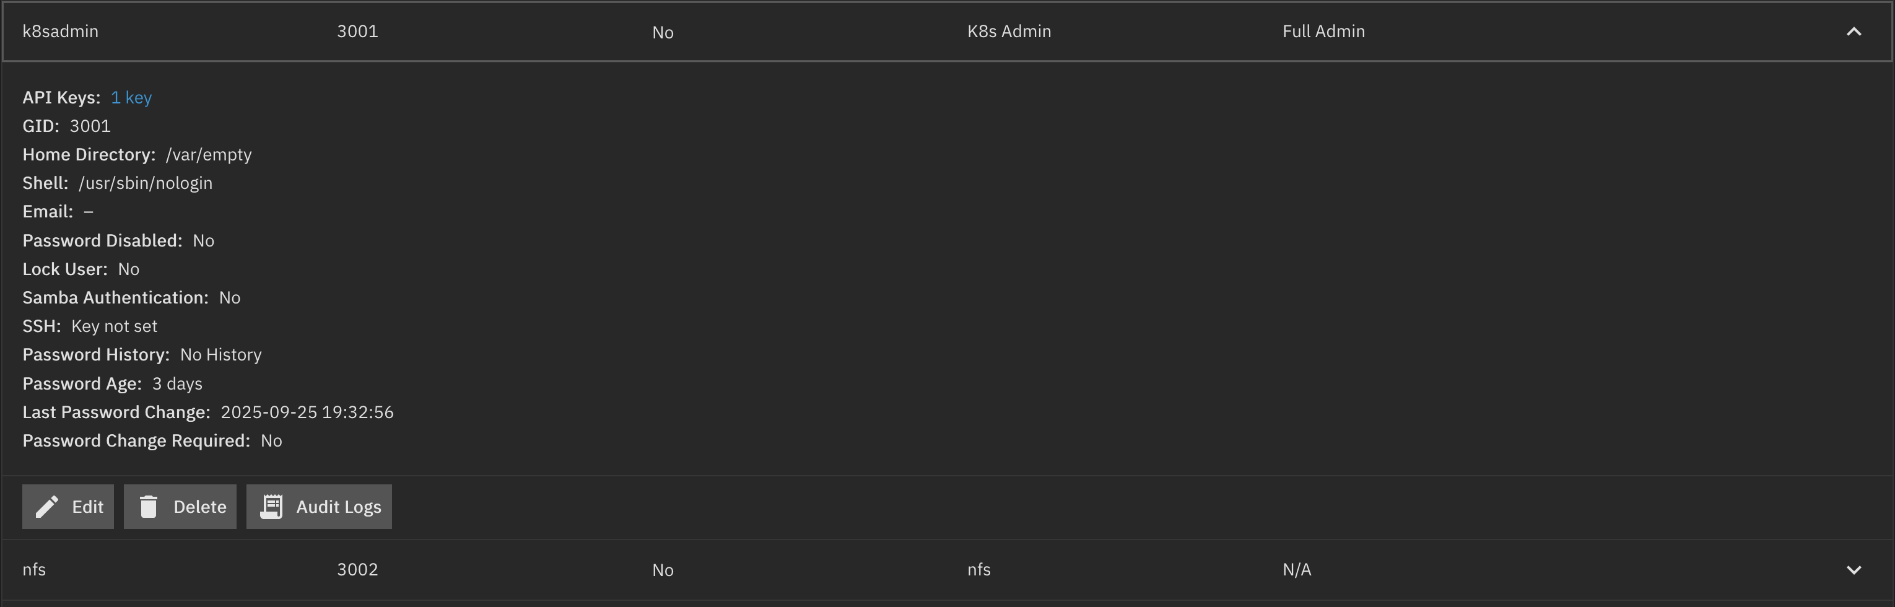Select the nfs username cell
The height and width of the screenshot is (607, 1895).
point(34,570)
